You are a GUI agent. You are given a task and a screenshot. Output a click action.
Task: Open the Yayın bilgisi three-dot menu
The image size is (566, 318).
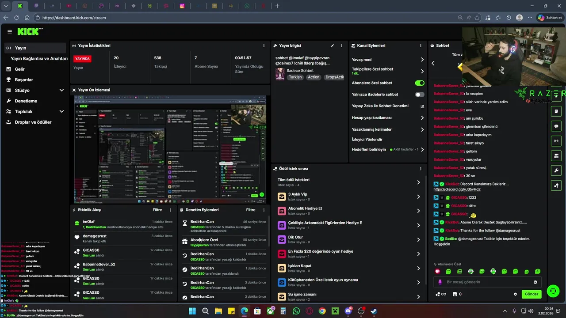[x=341, y=45]
